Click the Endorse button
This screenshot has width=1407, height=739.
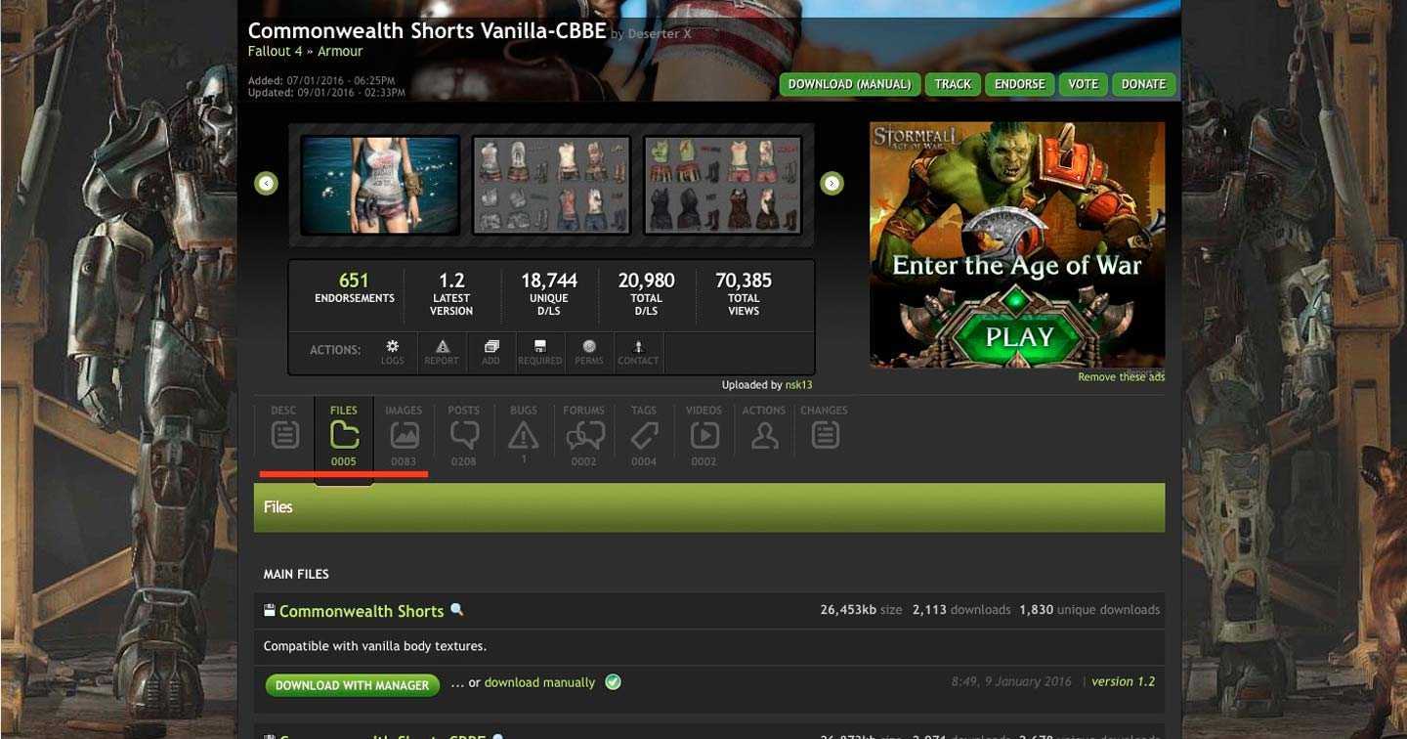point(1019,84)
